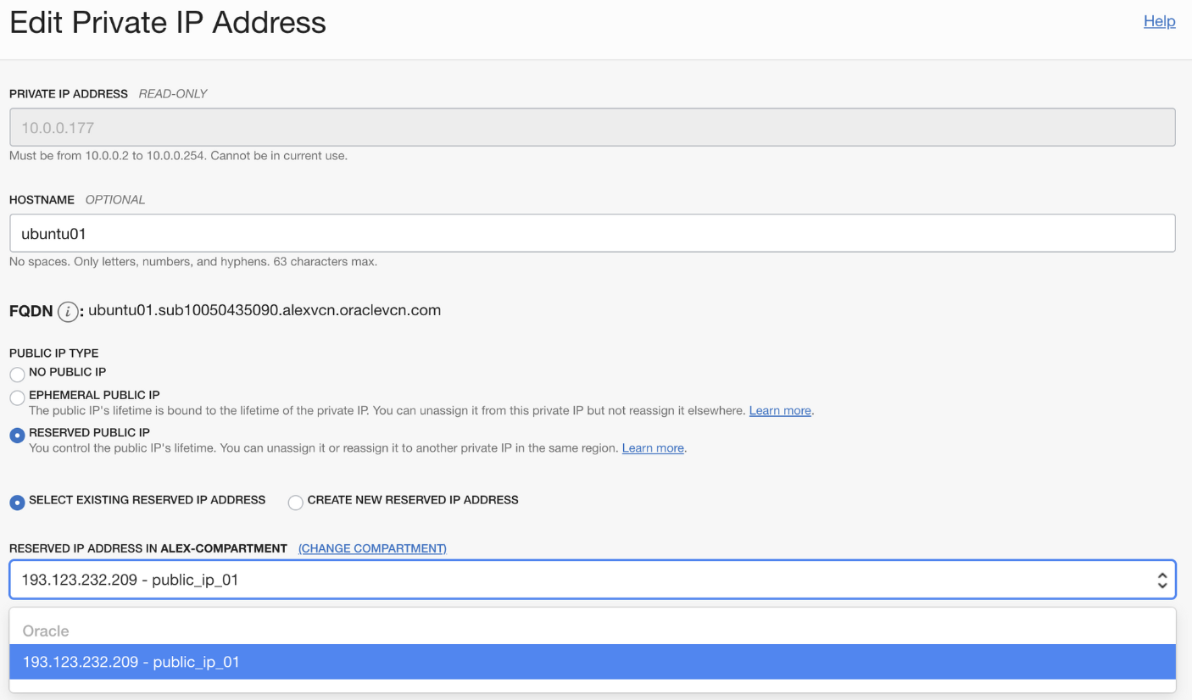Click the FQDN info icon
Viewport: 1192px width, 700px height.
(x=69, y=311)
